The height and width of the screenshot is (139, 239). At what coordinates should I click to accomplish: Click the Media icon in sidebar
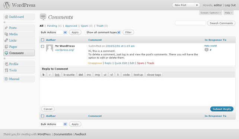click(6, 34)
